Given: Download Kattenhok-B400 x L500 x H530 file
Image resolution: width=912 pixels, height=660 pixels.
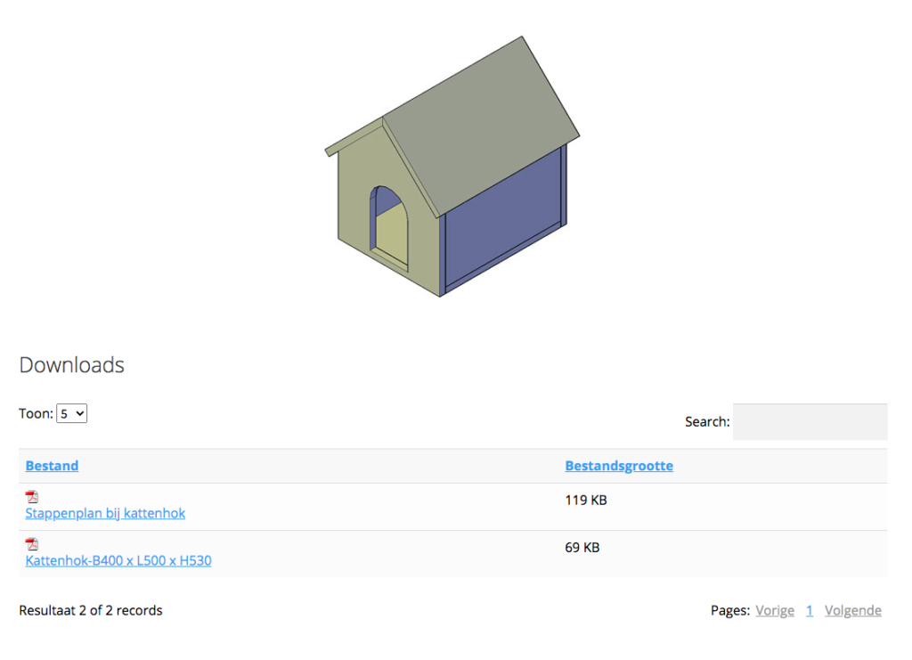Looking at the screenshot, I should coord(118,560).
